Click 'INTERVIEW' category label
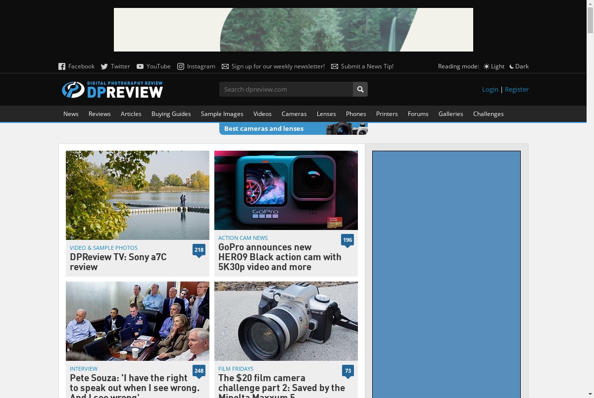The image size is (594, 398). click(84, 369)
